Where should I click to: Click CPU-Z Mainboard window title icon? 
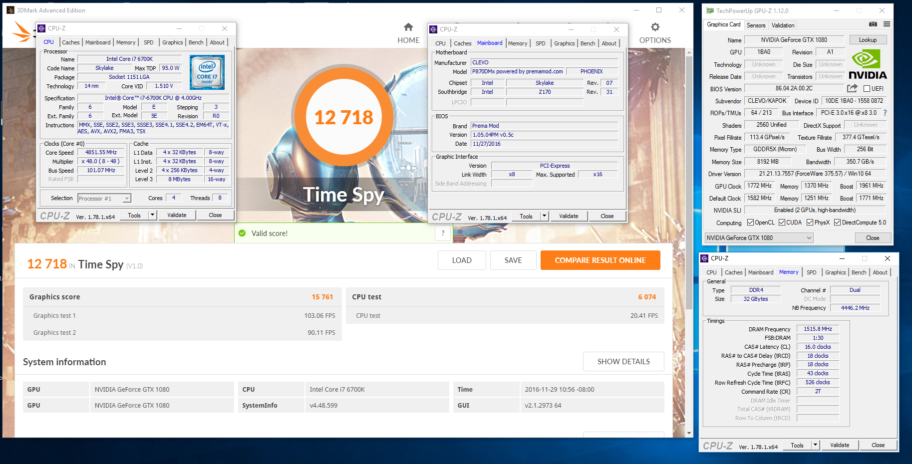(x=433, y=29)
